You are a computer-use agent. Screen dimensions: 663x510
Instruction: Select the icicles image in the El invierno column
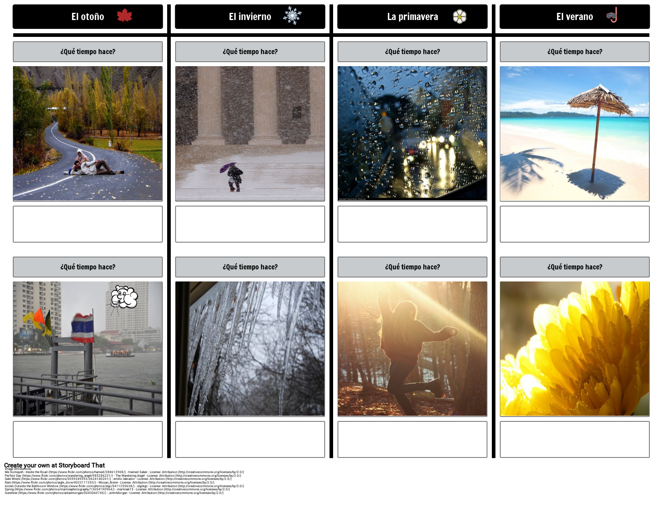point(250,348)
